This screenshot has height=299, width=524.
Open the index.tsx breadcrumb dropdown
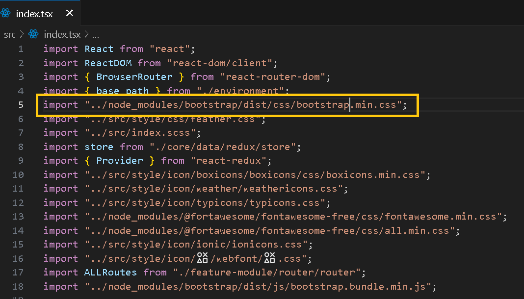tap(62, 34)
